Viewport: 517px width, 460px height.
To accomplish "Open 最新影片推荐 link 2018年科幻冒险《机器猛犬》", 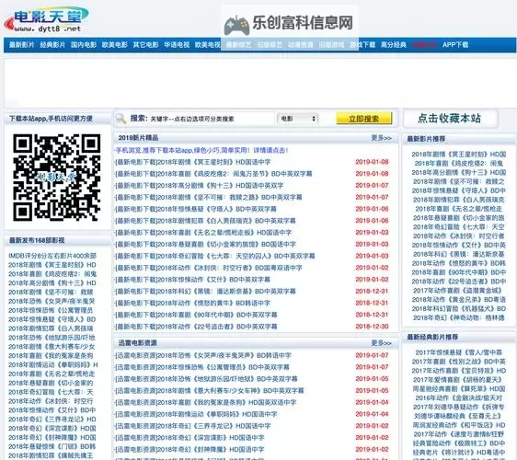I will point(459,308).
